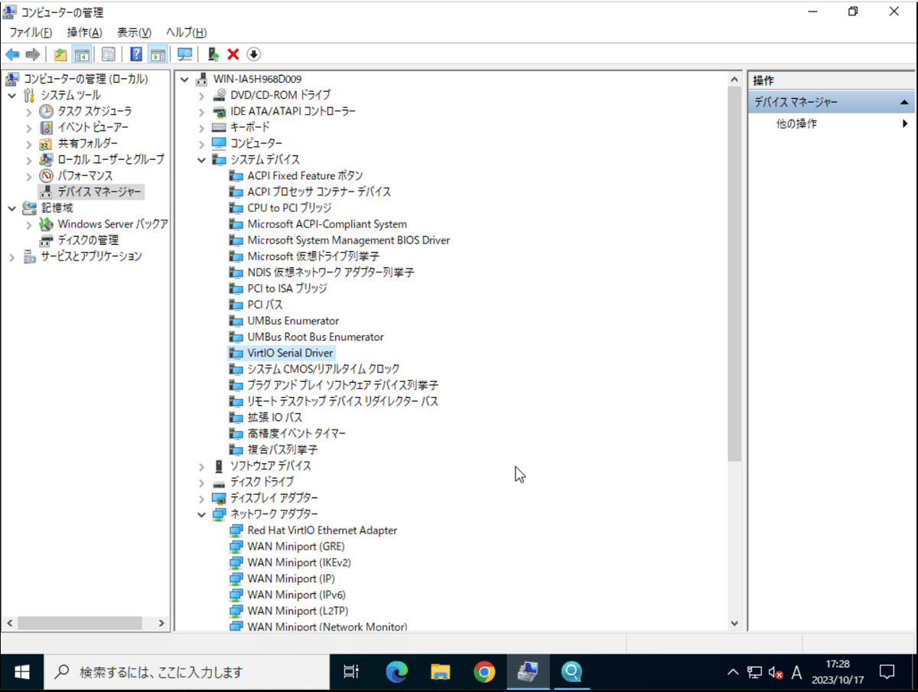
Task: Open Properties via the toolbar icon
Action: point(109,54)
